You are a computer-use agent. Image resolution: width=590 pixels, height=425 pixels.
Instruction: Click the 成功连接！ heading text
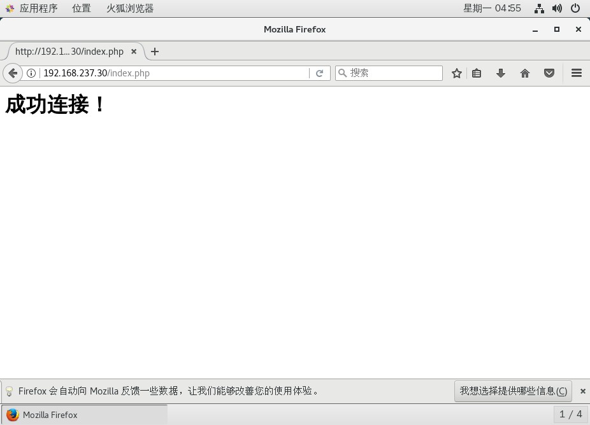(x=55, y=104)
